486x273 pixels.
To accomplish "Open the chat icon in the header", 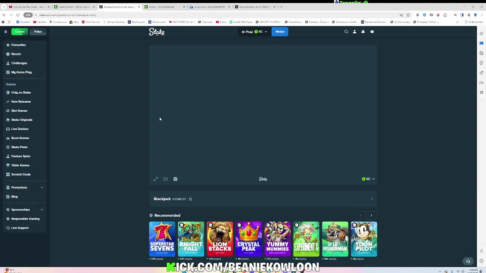I will click(x=372, y=32).
